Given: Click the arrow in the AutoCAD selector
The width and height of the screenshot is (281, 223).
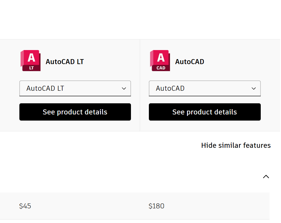Looking at the screenshot, I should point(254,88).
